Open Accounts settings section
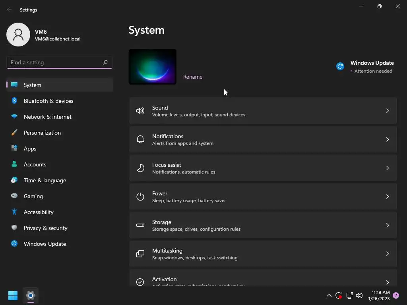Screen dimensions: 407x305 pyautogui.click(x=60, y=164)
